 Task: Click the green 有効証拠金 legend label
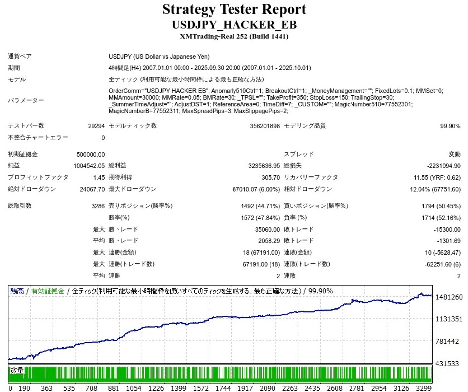47,291
